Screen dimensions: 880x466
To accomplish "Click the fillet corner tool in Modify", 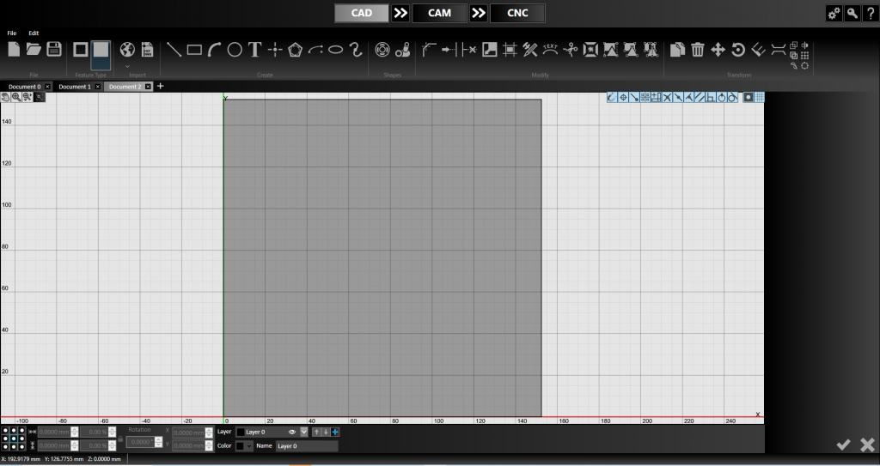I will click(x=429, y=50).
